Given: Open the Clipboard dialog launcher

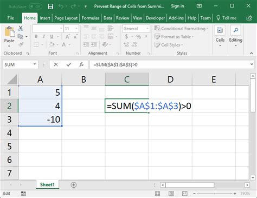Looking at the screenshot, I should (28, 53).
